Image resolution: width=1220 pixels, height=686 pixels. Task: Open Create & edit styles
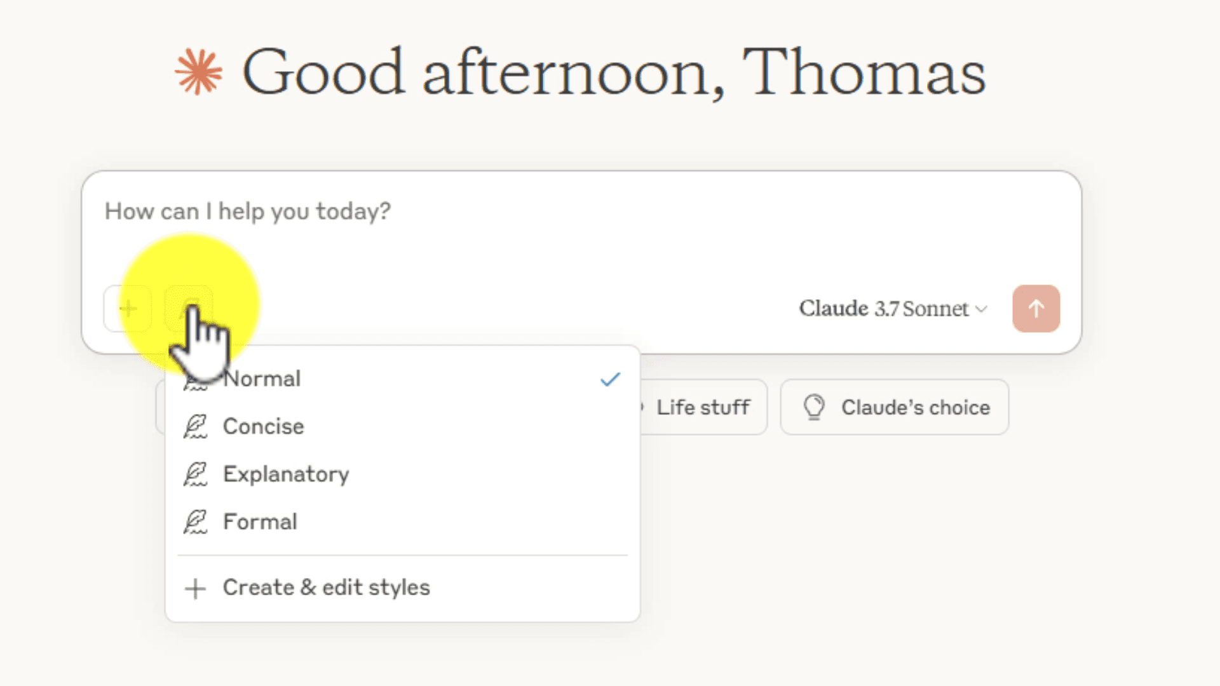pyautogui.click(x=402, y=588)
